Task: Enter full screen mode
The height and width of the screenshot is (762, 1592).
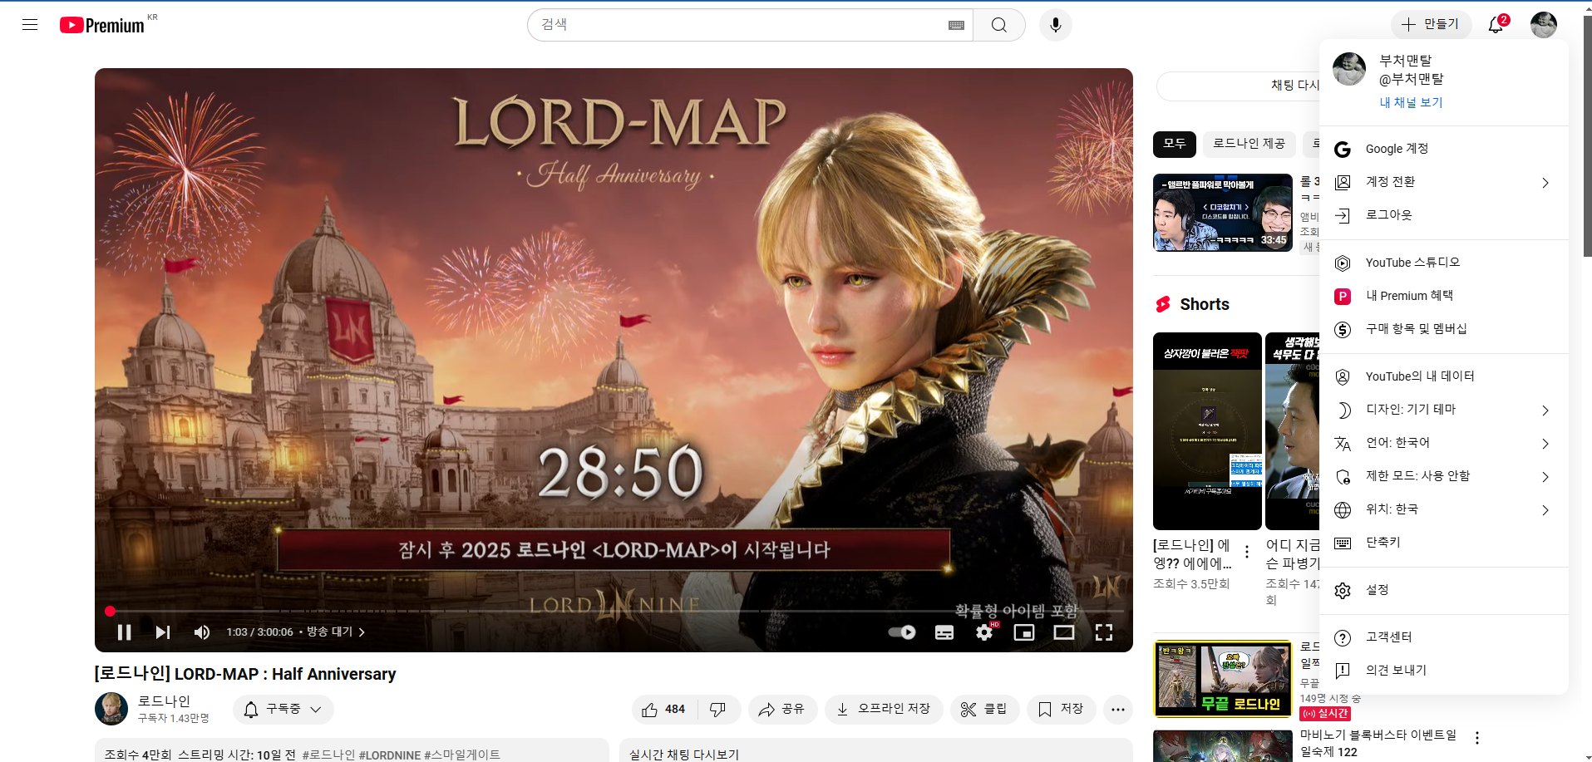Action: click(1104, 632)
